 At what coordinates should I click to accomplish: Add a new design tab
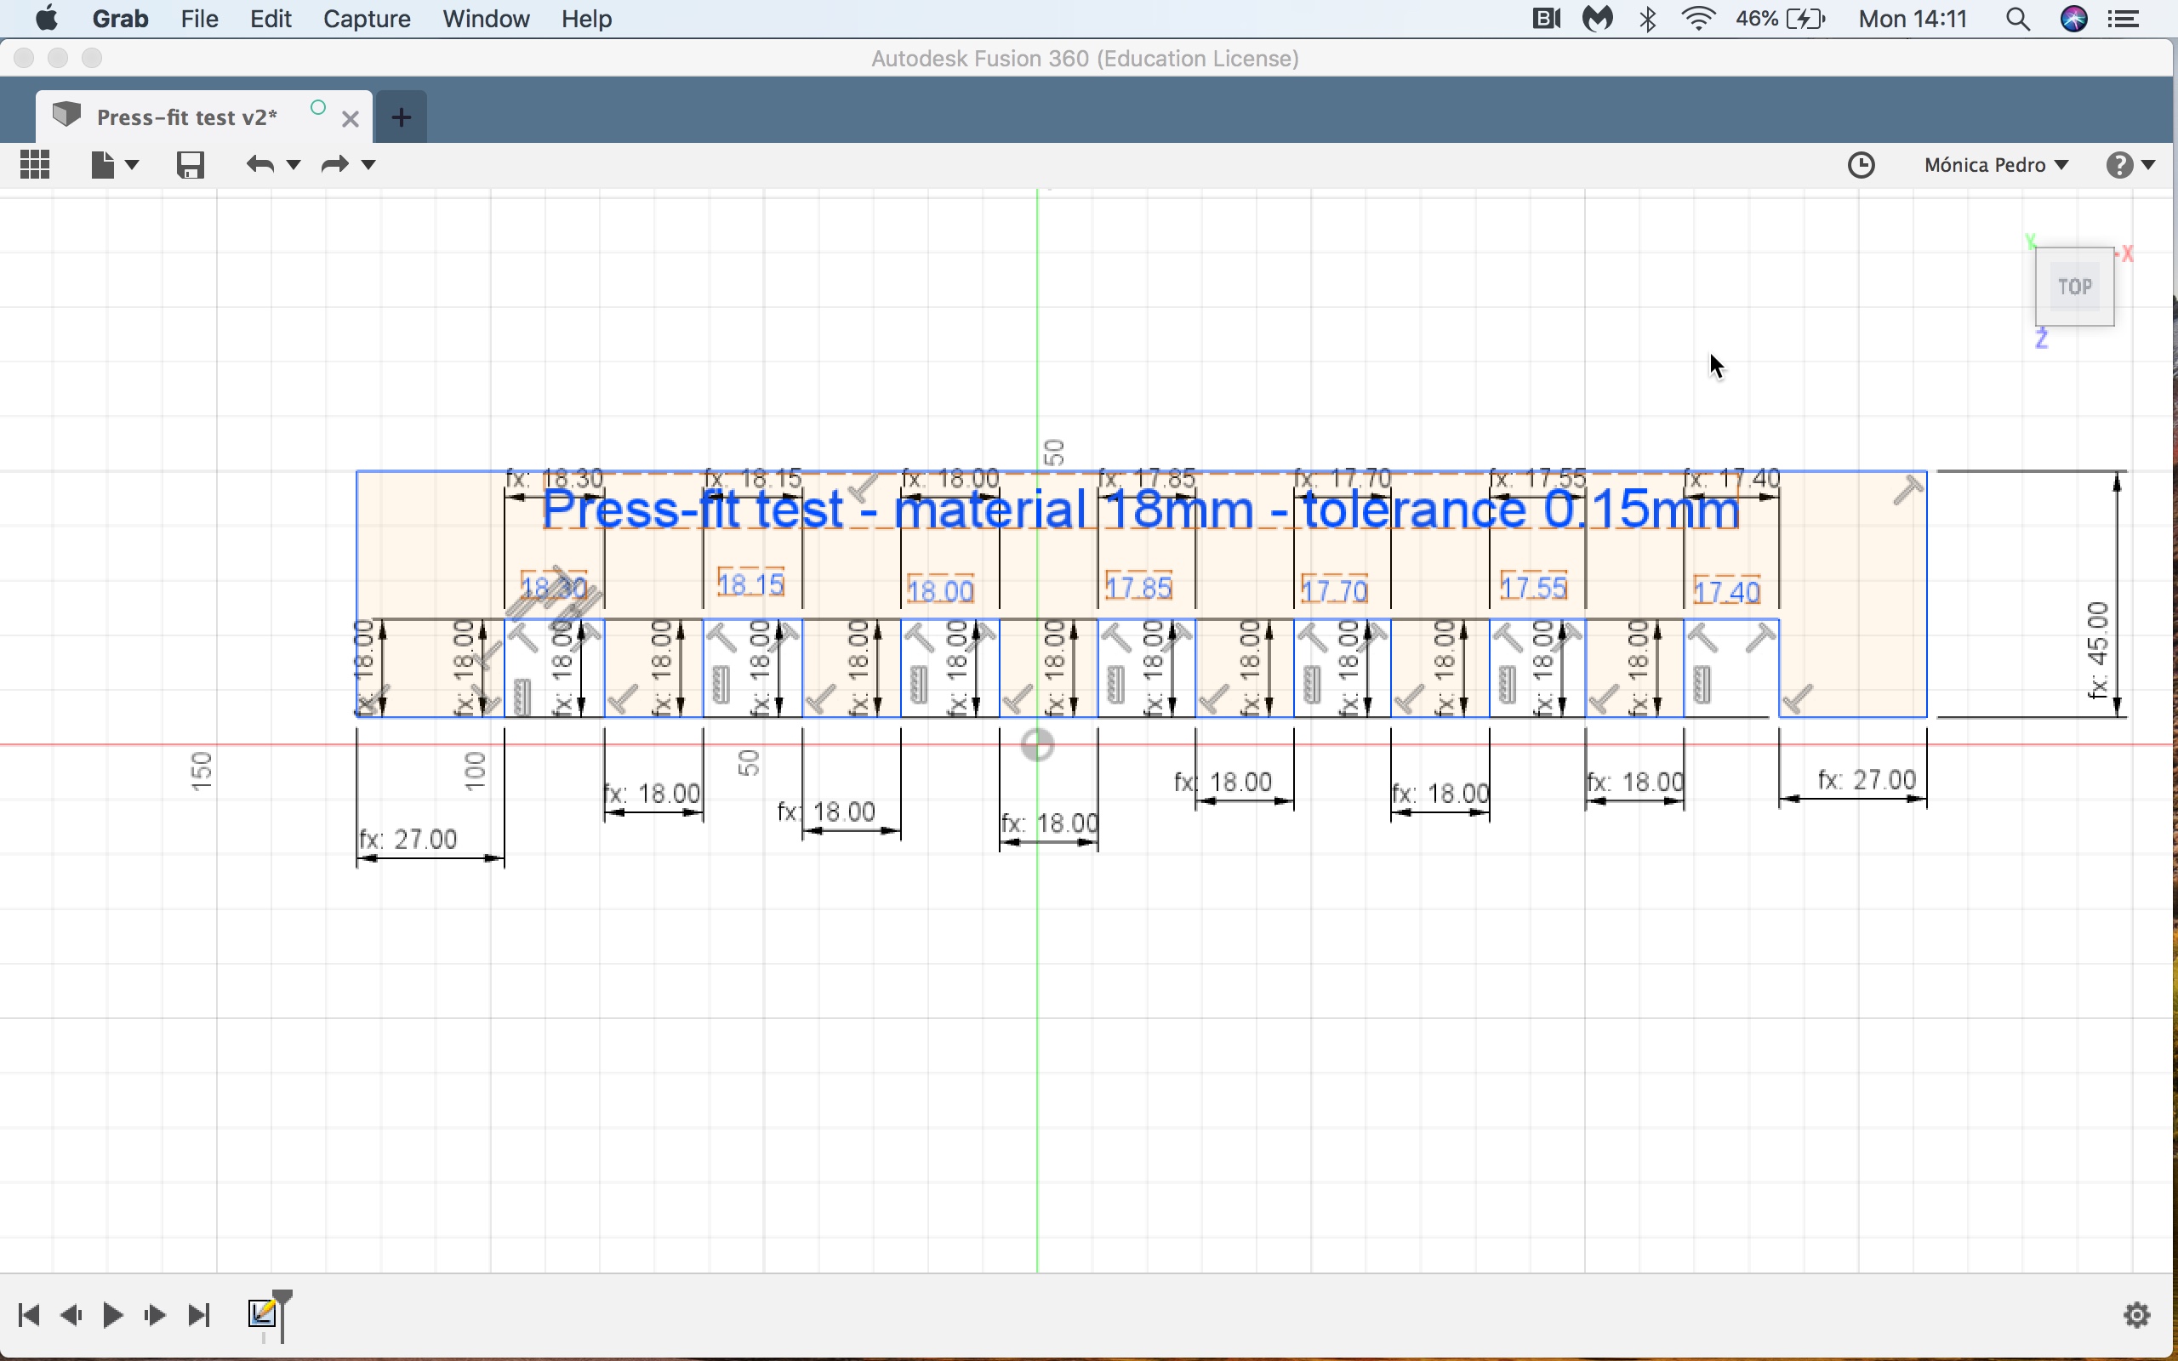click(402, 117)
